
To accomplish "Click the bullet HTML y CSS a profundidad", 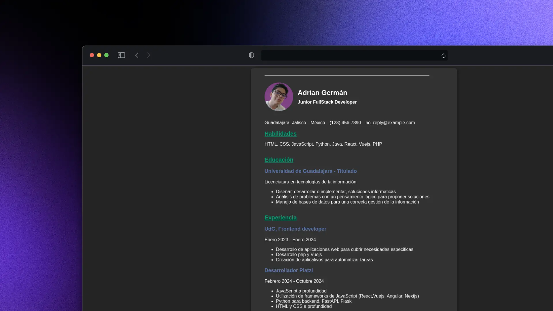I will pos(304,306).
